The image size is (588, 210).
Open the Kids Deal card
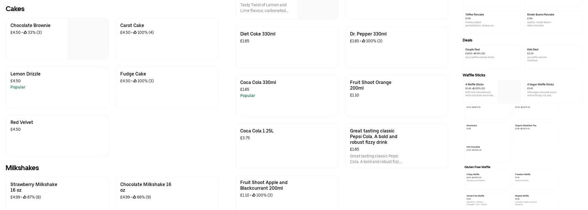(553, 57)
